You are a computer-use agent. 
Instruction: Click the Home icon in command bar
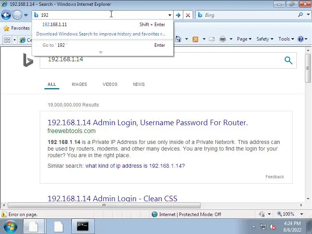pos(178,39)
